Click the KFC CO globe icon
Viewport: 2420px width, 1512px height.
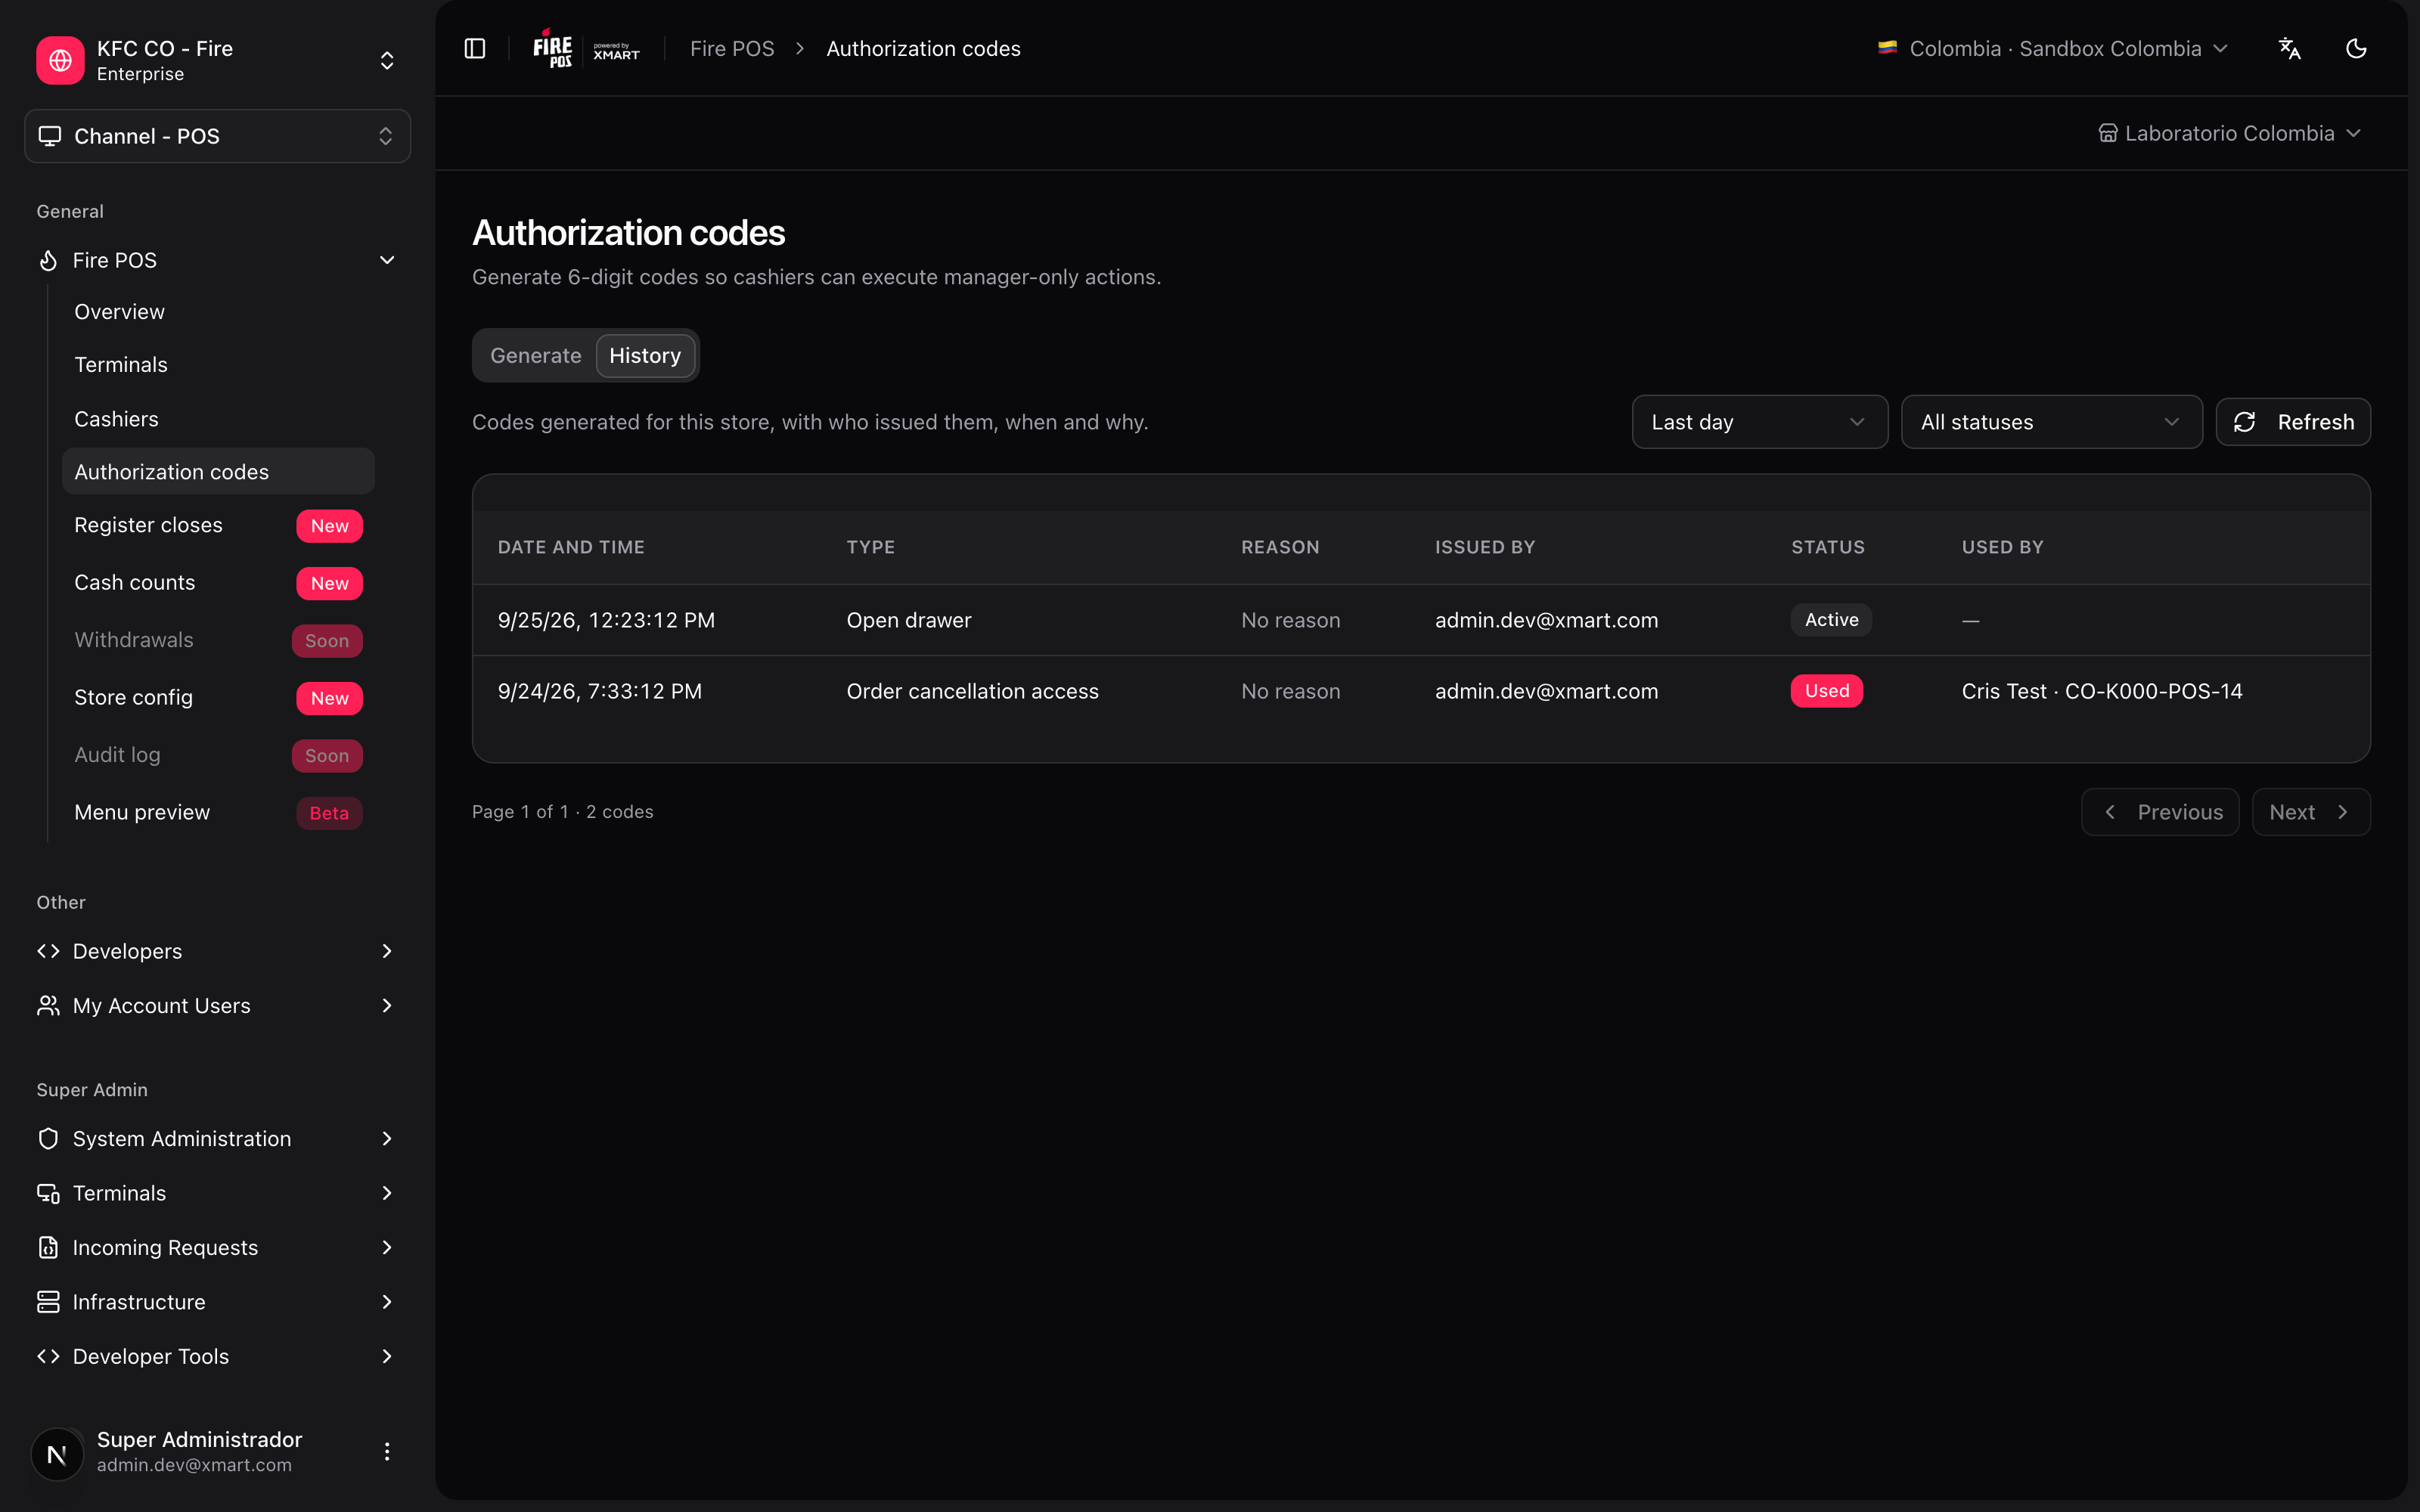point(60,61)
